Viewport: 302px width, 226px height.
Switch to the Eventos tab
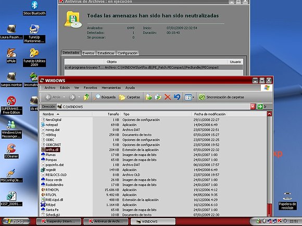(x=89, y=53)
